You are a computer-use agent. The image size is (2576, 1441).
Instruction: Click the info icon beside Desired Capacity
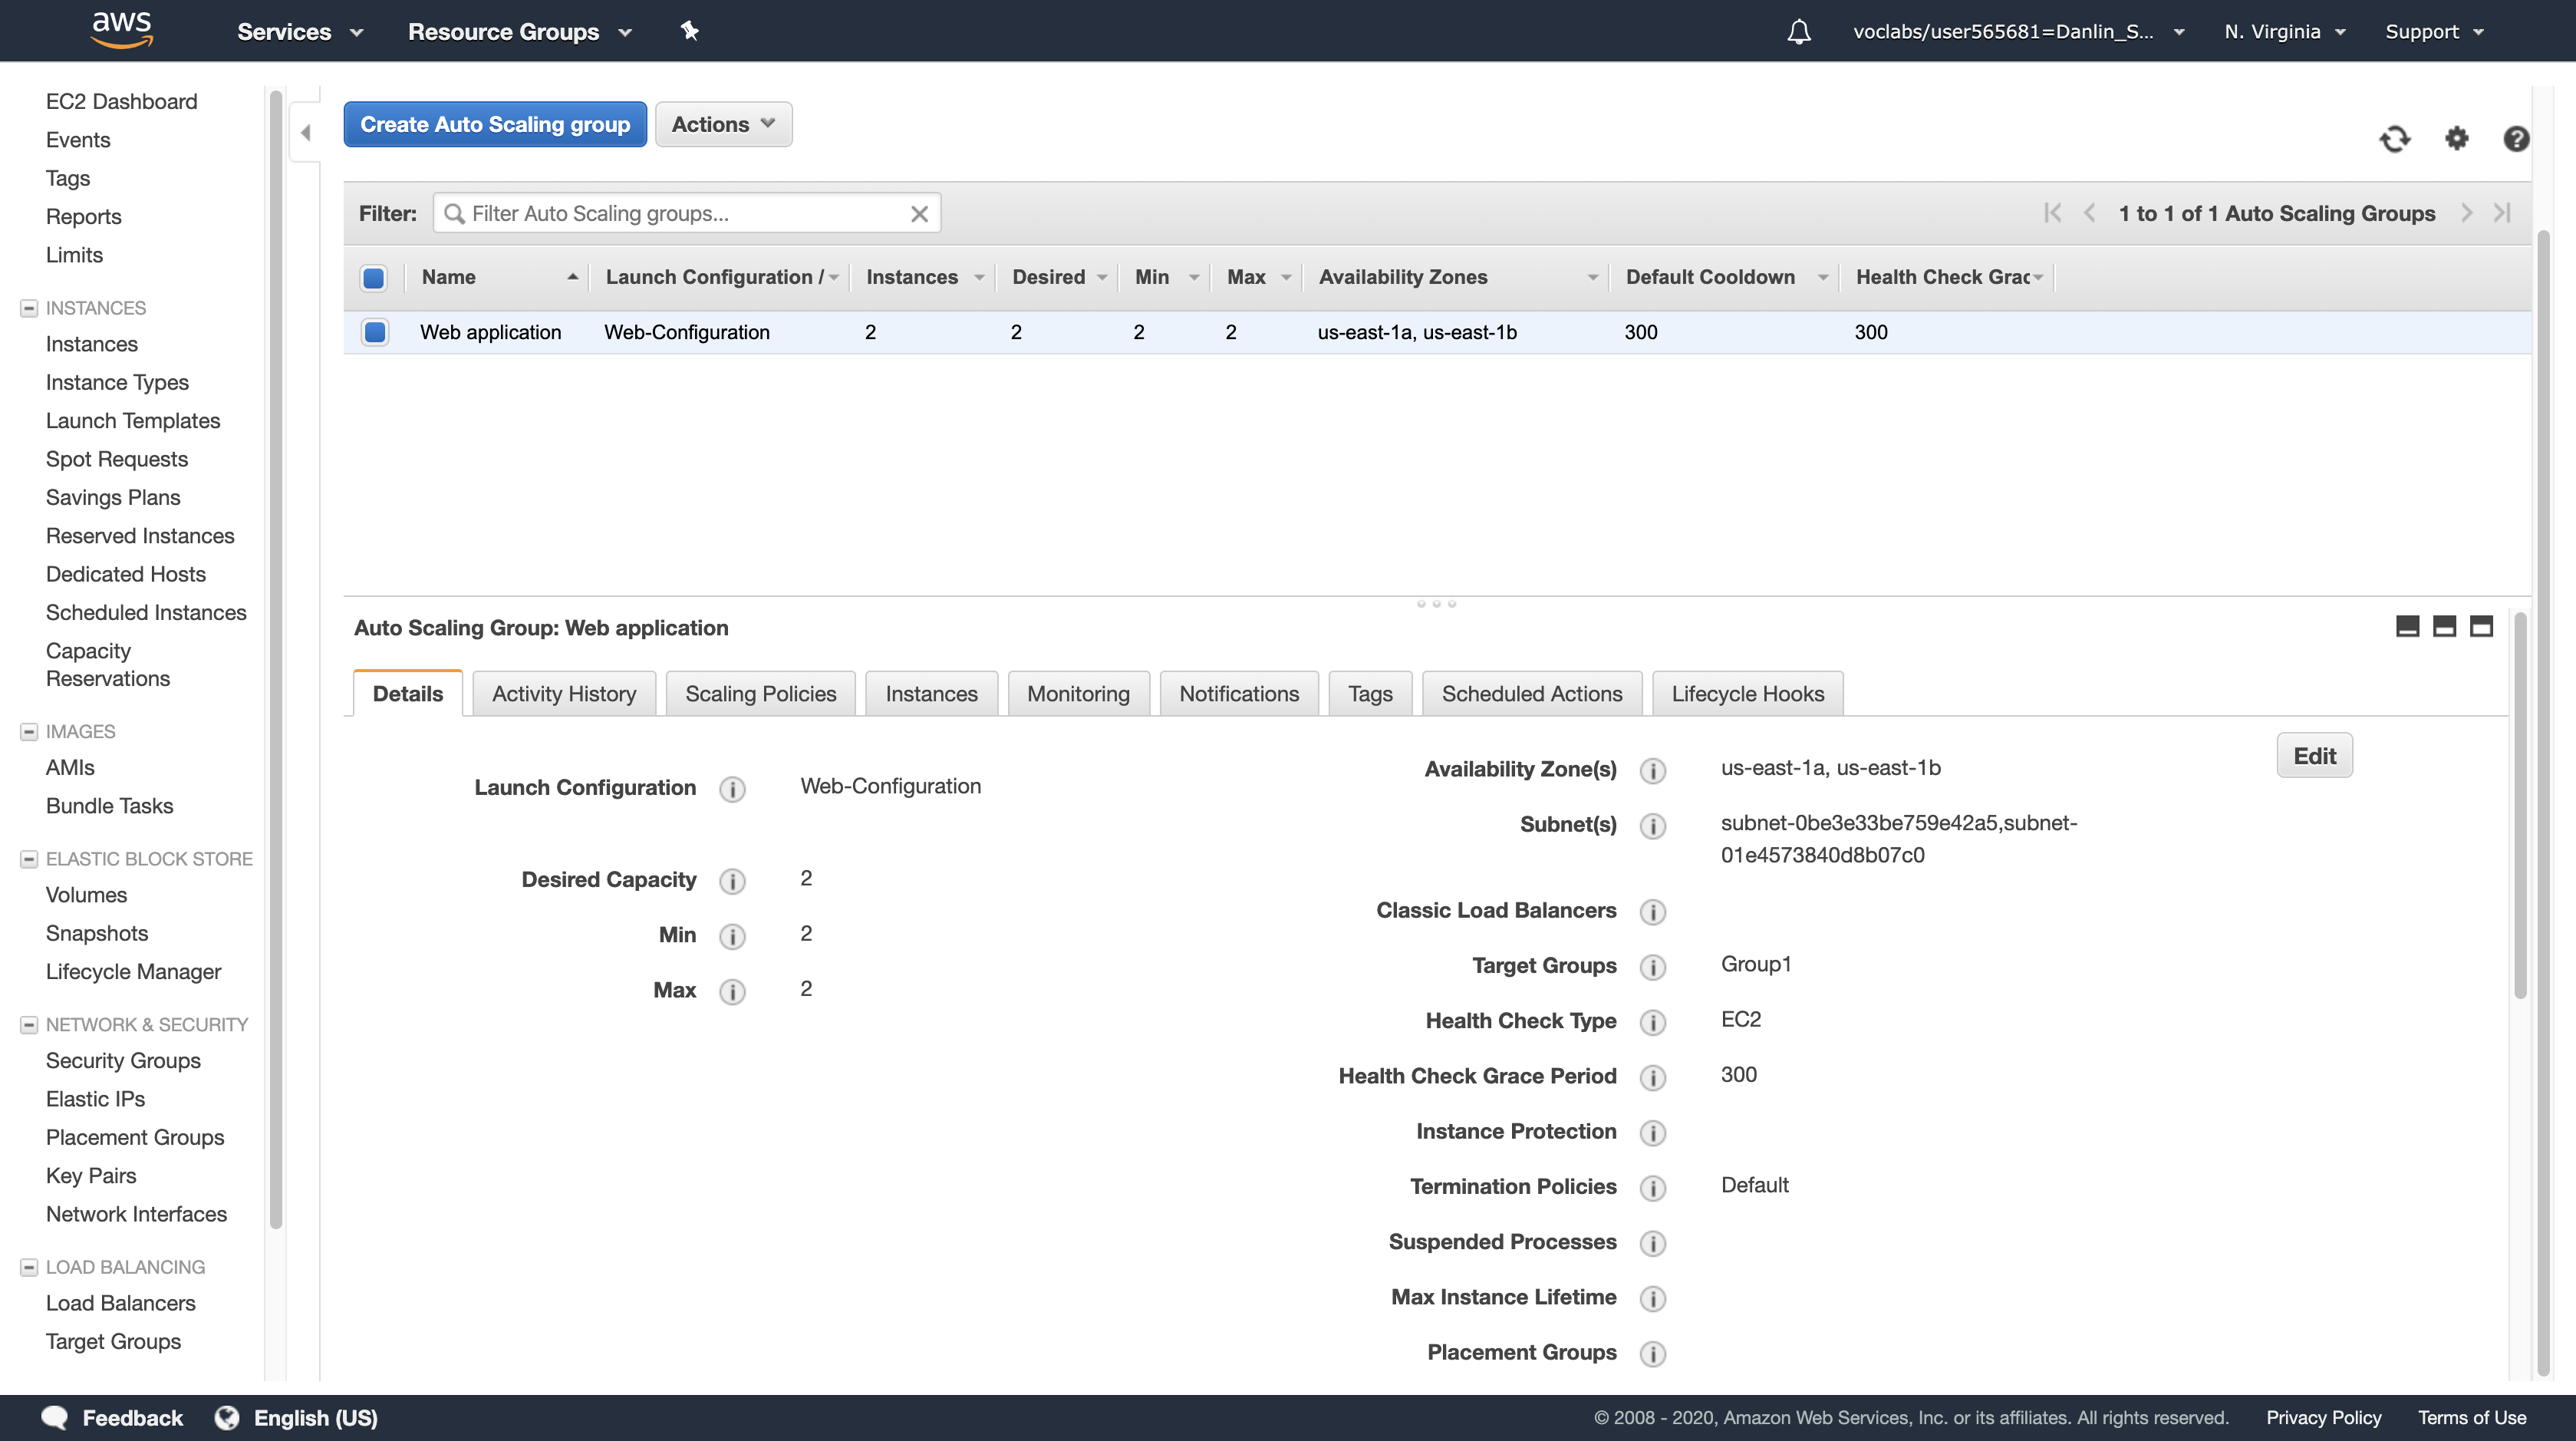coord(732,881)
